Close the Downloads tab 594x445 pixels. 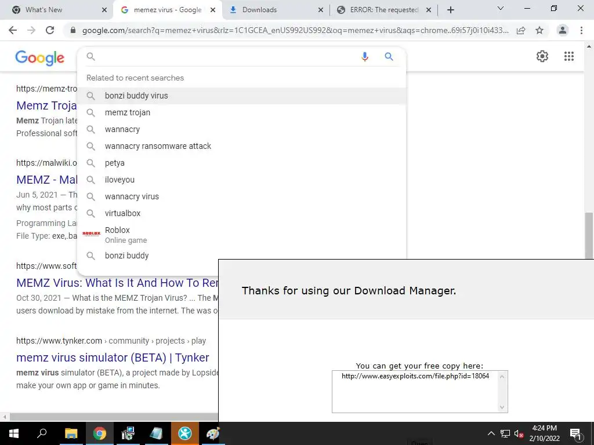click(x=320, y=10)
